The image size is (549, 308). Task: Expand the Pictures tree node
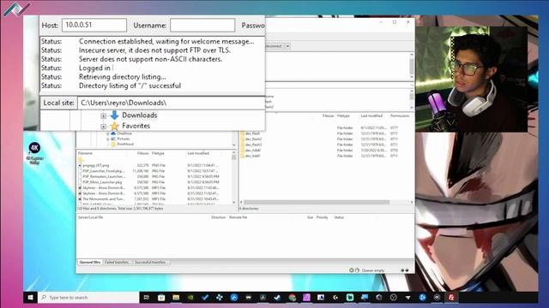(108, 139)
